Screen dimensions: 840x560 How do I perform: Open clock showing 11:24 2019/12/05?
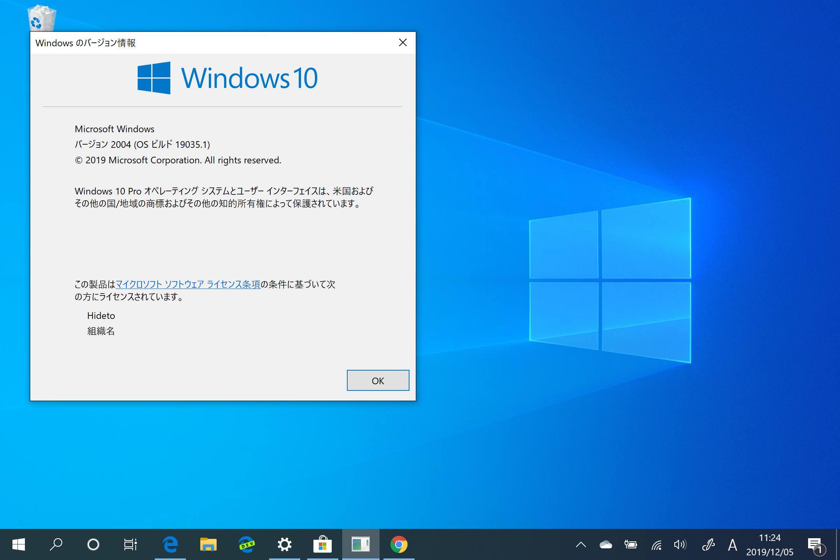tap(770, 544)
